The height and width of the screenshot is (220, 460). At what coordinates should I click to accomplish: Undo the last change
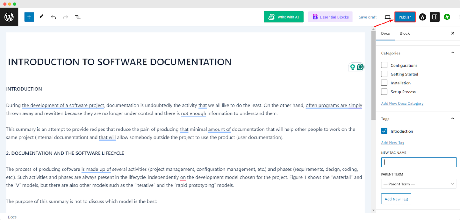pyautogui.click(x=54, y=17)
